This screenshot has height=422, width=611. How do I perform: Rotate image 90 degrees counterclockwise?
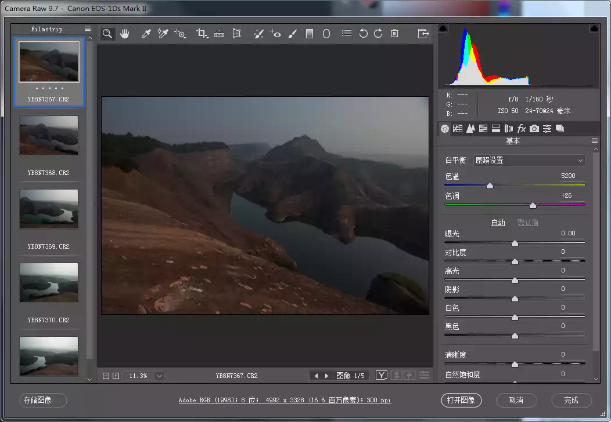point(364,34)
